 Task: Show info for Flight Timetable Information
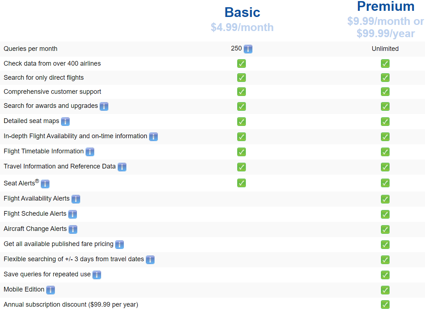tap(90, 152)
